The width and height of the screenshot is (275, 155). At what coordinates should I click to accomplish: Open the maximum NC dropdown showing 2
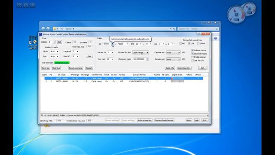click(x=173, y=44)
